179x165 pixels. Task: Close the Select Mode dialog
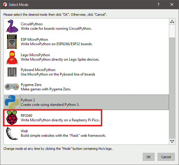(x=172, y=4)
